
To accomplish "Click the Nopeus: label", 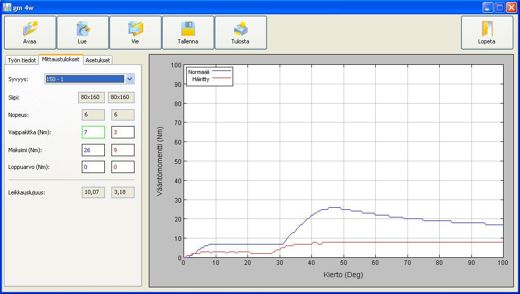I will tap(18, 115).
